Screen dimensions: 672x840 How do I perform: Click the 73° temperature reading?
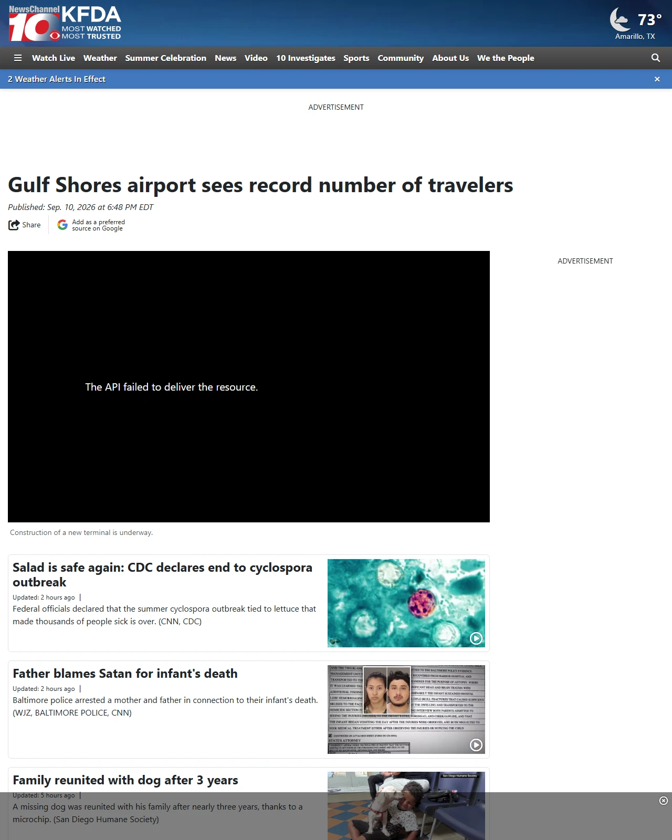click(649, 20)
